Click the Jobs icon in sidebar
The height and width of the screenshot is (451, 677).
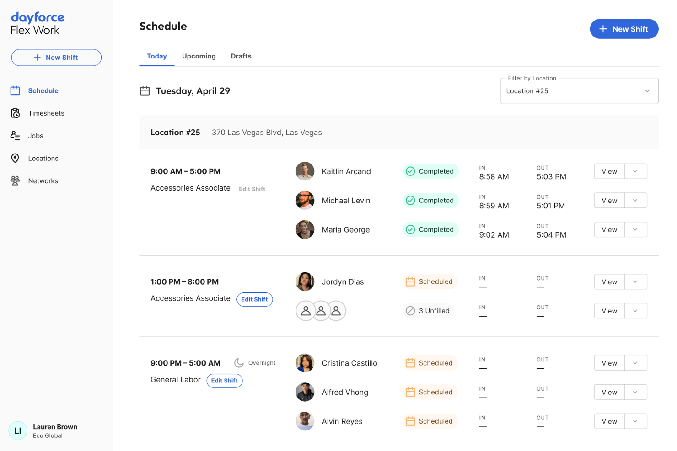click(15, 136)
